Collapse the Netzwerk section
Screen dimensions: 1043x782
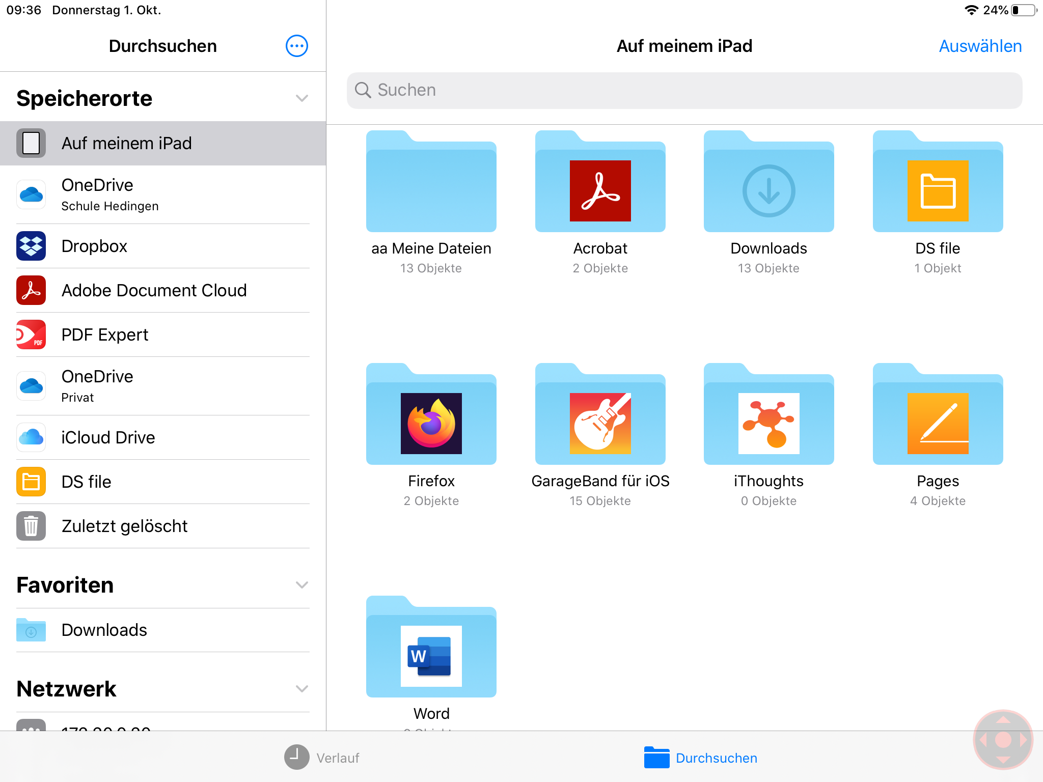(x=302, y=689)
